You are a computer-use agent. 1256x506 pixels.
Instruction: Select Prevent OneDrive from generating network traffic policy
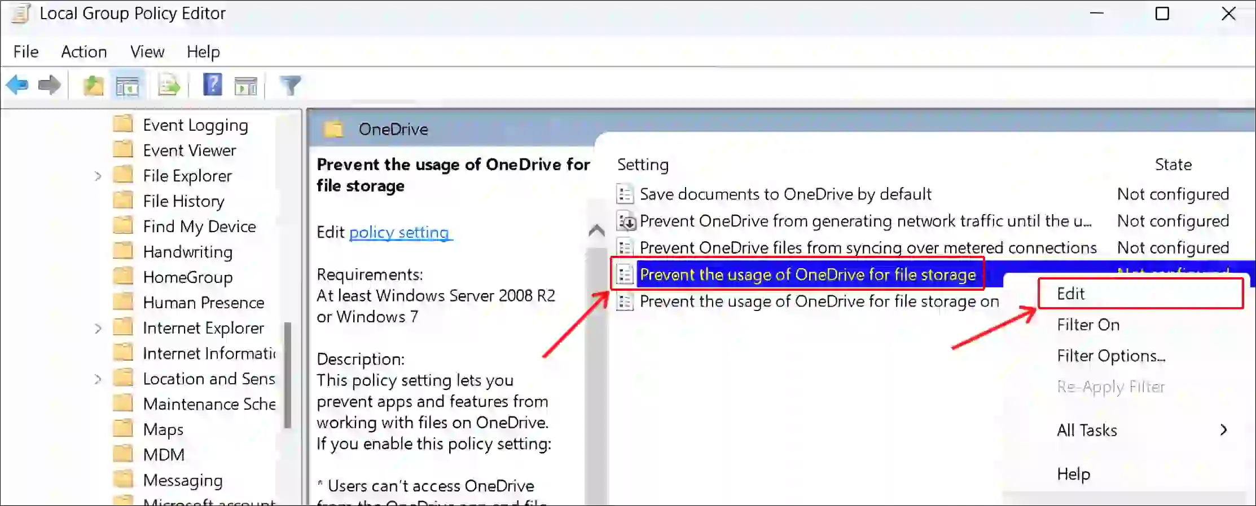[x=866, y=221]
